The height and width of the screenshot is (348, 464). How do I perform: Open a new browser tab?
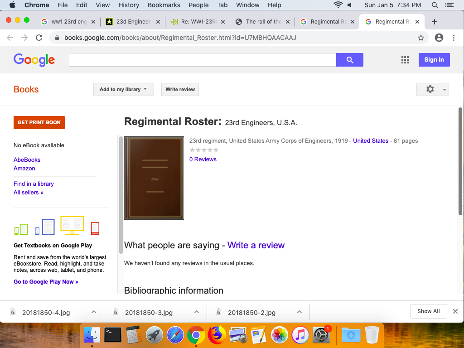coord(434,22)
